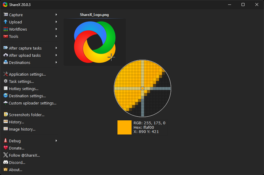Open Hotkey settings

pos(30,89)
